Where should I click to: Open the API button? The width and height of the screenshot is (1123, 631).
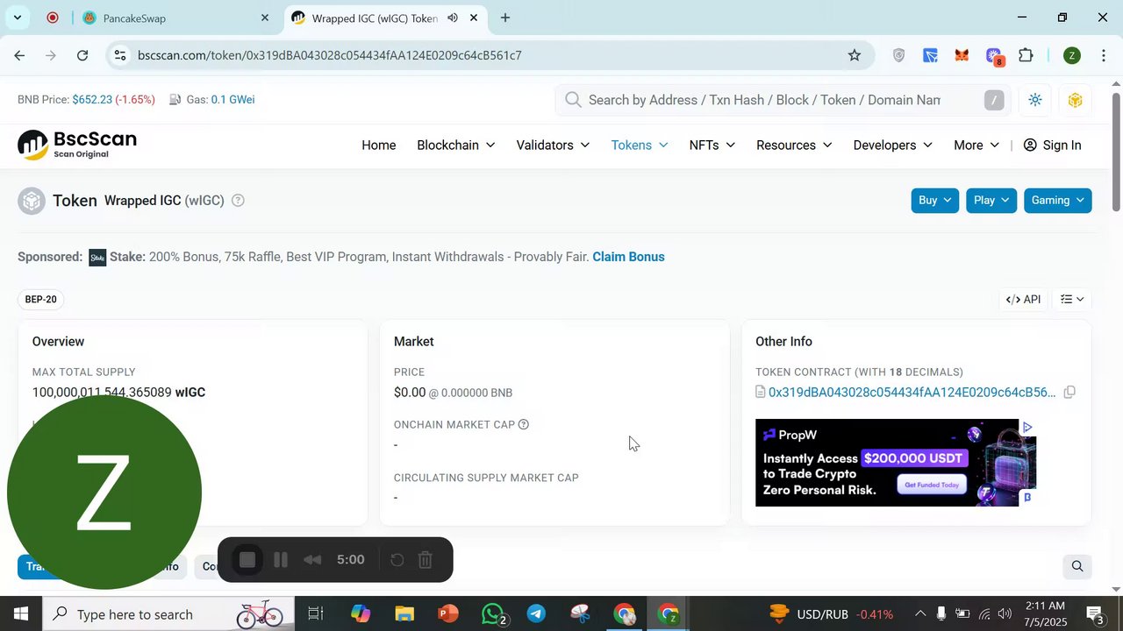1023,300
